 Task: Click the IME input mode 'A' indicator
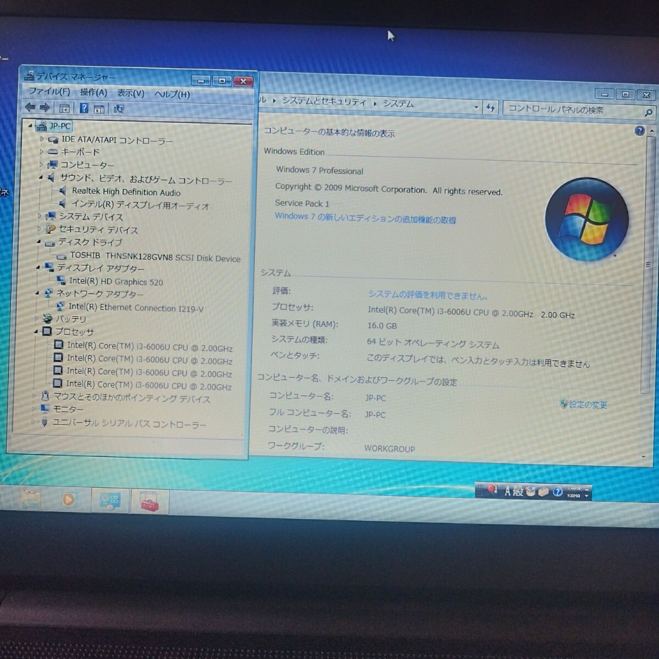507,490
